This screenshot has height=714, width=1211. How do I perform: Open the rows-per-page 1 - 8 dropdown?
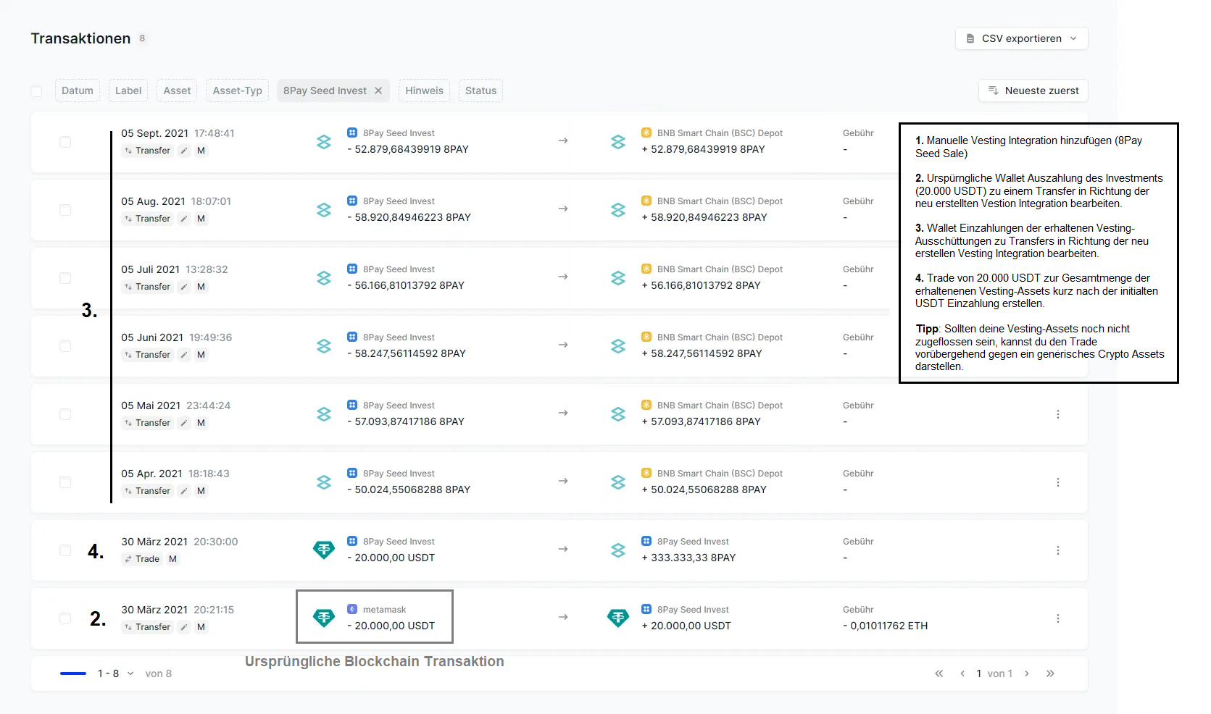(x=115, y=673)
